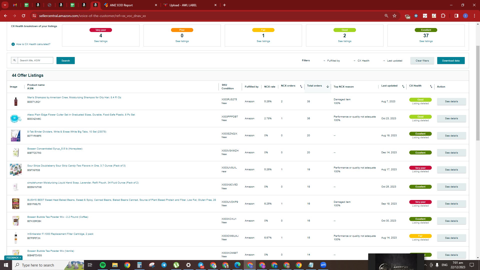Dismiss the FEEDBACK tab with its X

[x=20, y=258]
